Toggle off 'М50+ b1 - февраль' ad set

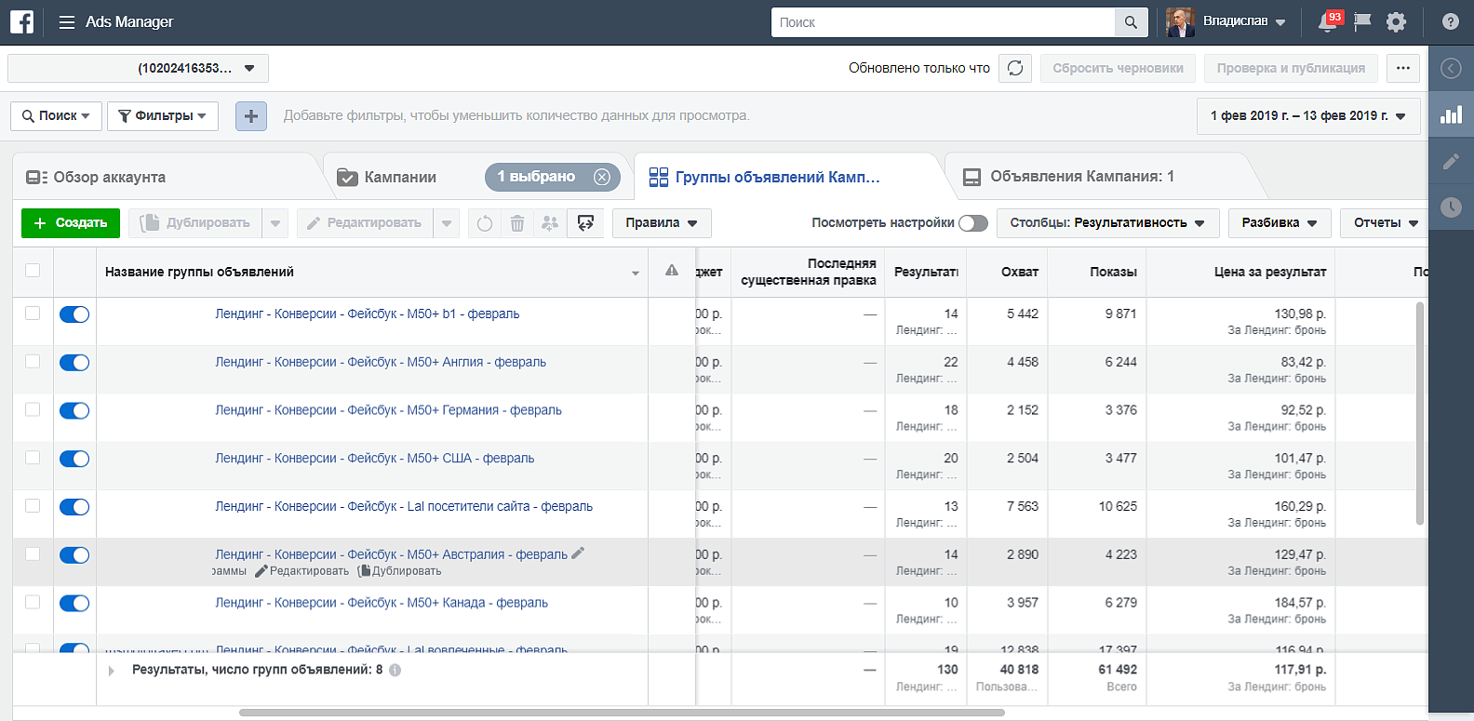click(x=74, y=314)
